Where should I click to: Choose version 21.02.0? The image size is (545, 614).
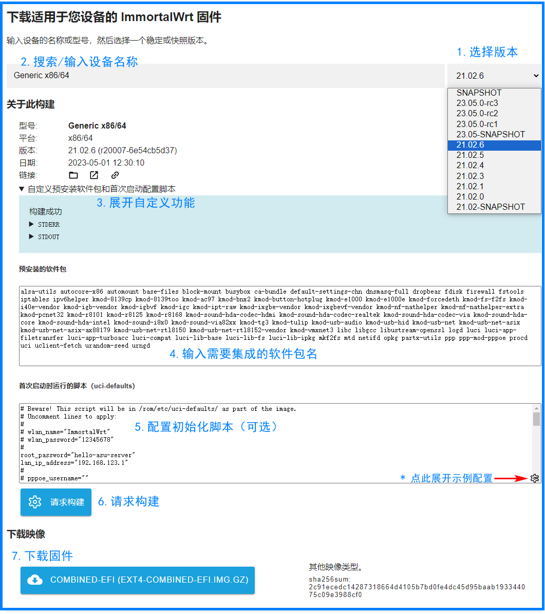coord(494,196)
